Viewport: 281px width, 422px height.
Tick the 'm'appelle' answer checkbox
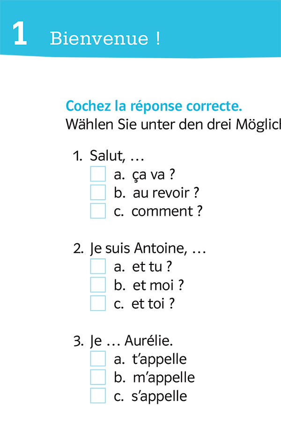(x=98, y=377)
